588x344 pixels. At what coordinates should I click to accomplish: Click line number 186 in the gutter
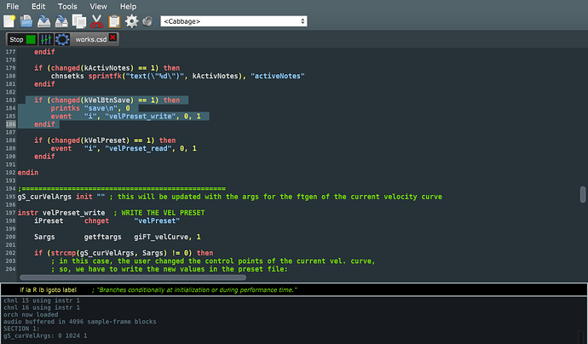[10, 124]
